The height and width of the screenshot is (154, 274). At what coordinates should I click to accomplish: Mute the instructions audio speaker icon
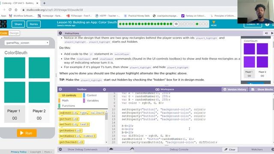click(x=266, y=33)
